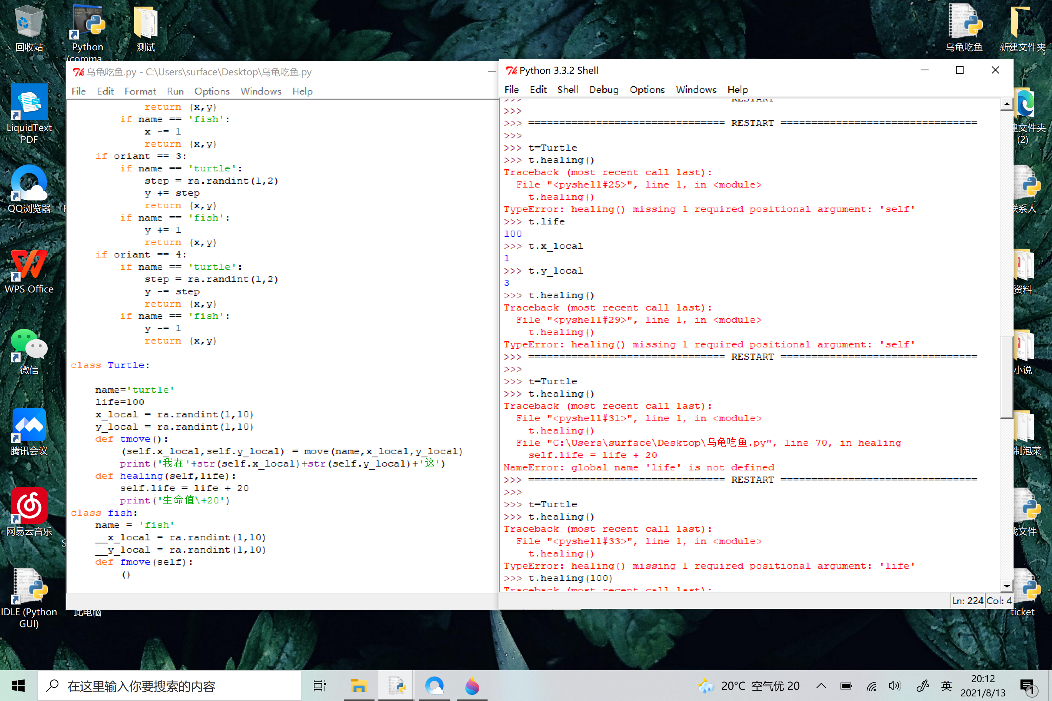Screen dimensions: 1052x701
Task: Open the 测试 folder on desktop
Action: (146, 28)
